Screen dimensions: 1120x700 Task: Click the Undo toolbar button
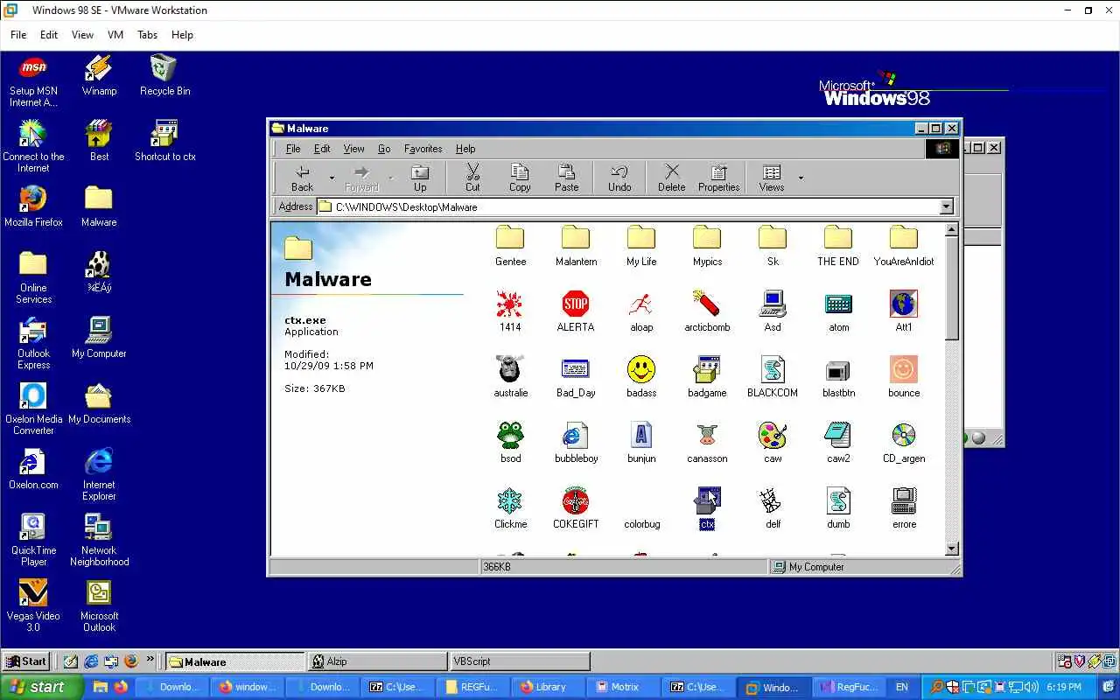pyautogui.click(x=619, y=178)
